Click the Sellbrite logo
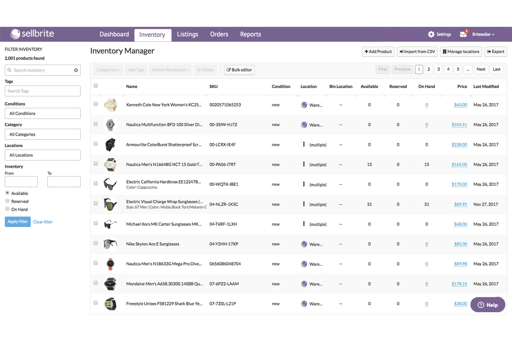 tap(32, 34)
